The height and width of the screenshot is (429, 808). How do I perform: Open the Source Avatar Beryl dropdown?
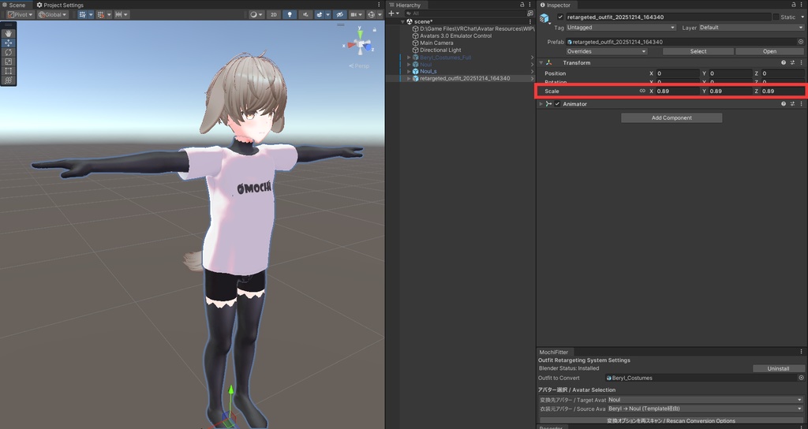coord(705,408)
